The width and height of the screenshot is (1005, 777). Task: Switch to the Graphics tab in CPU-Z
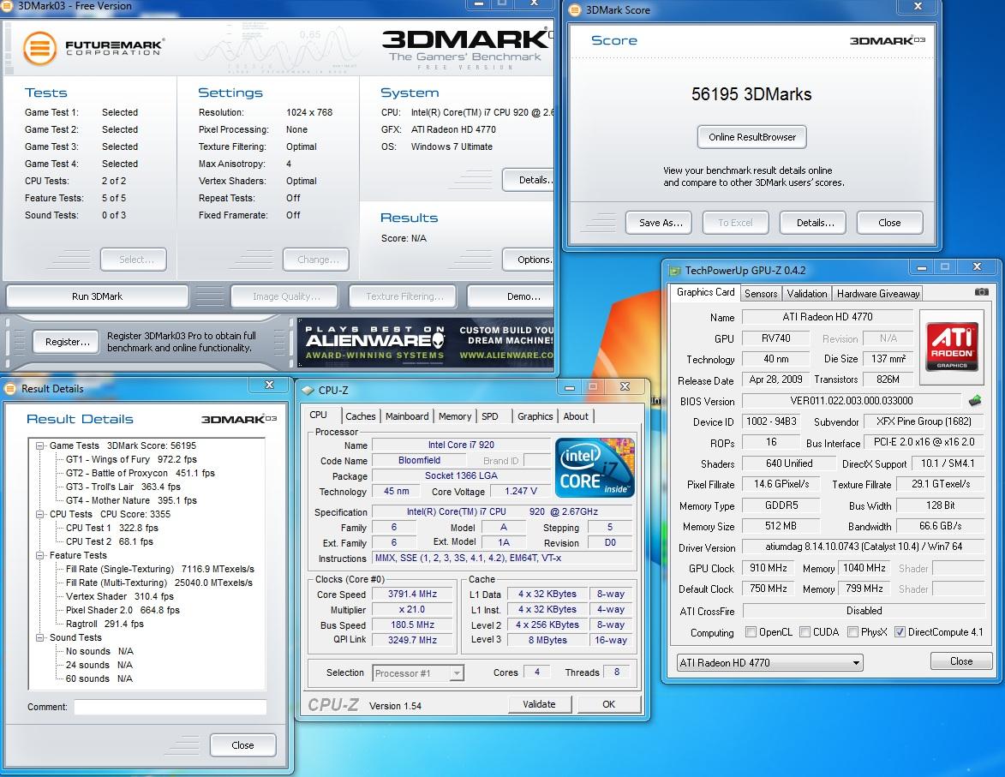click(x=535, y=416)
